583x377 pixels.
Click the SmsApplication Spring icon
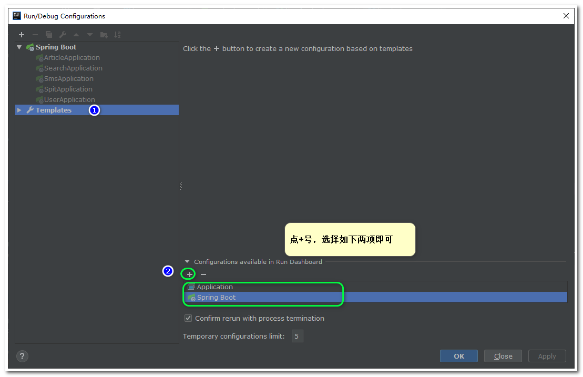click(39, 79)
